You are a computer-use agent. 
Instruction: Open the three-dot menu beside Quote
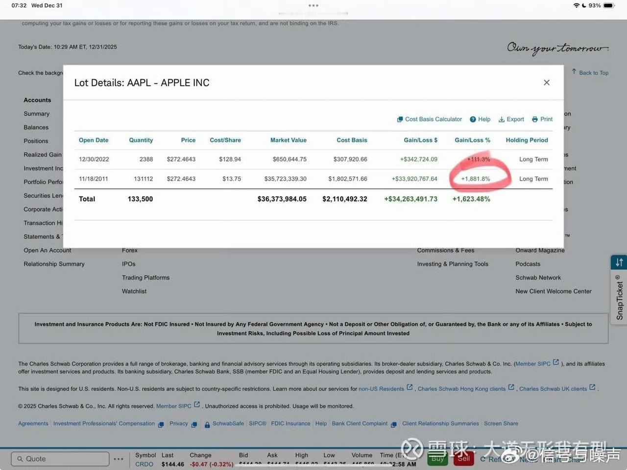click(x=119, y=459)
